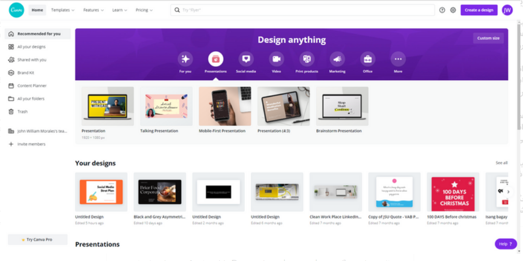
Task: Select the Social media category icon
Action: pos(246,59)
